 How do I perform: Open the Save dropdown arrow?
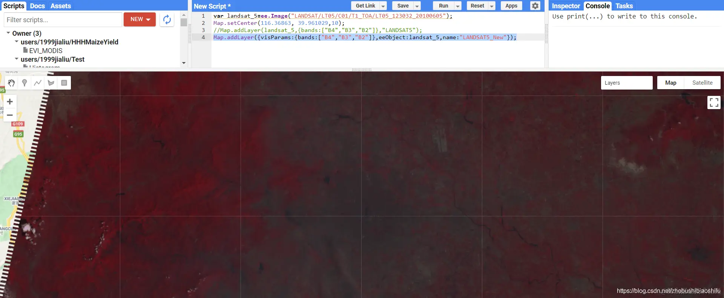[x=417, y=6]
